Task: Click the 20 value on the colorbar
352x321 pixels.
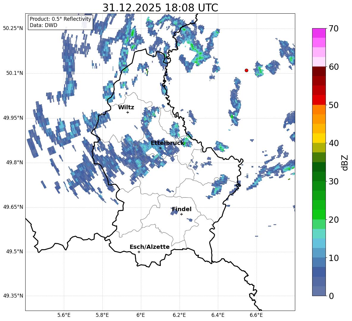Action: [x=334, y=220]
